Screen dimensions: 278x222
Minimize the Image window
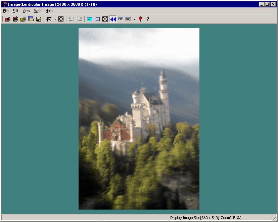262,4
